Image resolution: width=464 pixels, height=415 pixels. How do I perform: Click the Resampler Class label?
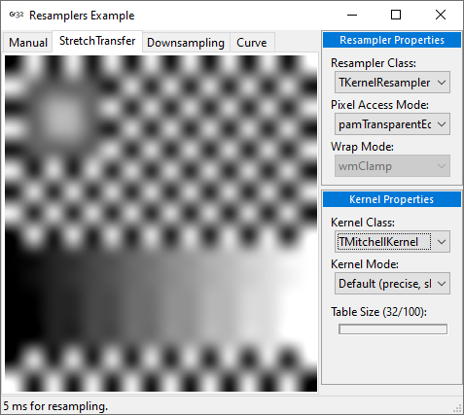pos(374,63)
